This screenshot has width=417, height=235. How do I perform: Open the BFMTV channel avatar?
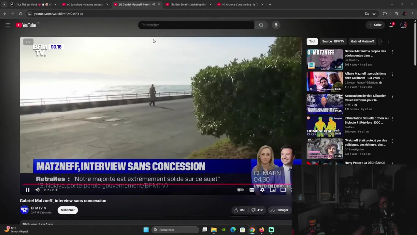click(x=24, y=210)
